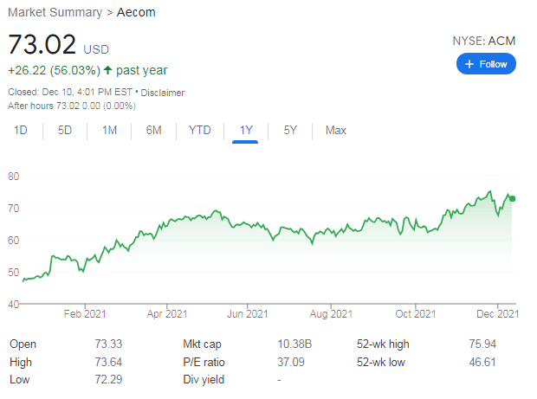Click the Low value 72.29
This screenshot has height=399, width=537.
click(108, 379)
